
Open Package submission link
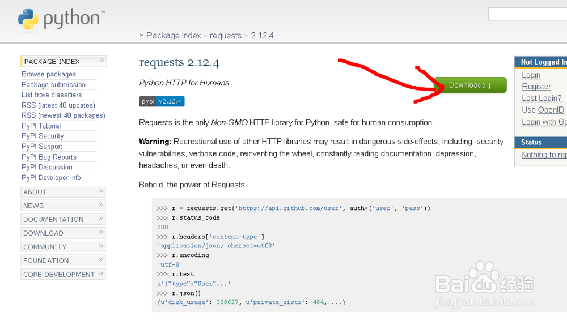coord(53,84)
